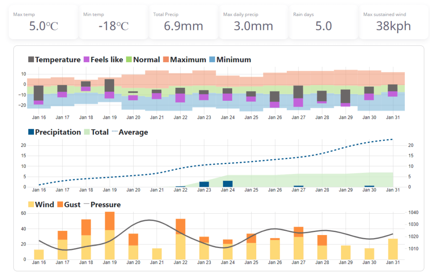Click the pressure curve peak near Jan 20

click(148, 220)
